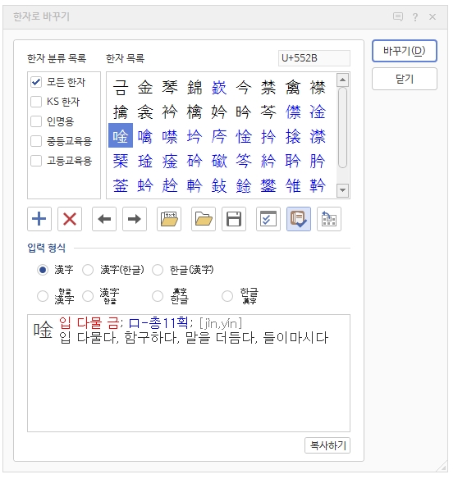
Task: Select the hanja 笒 in the list
Action: pyautogui.click(x=244, y=161)
